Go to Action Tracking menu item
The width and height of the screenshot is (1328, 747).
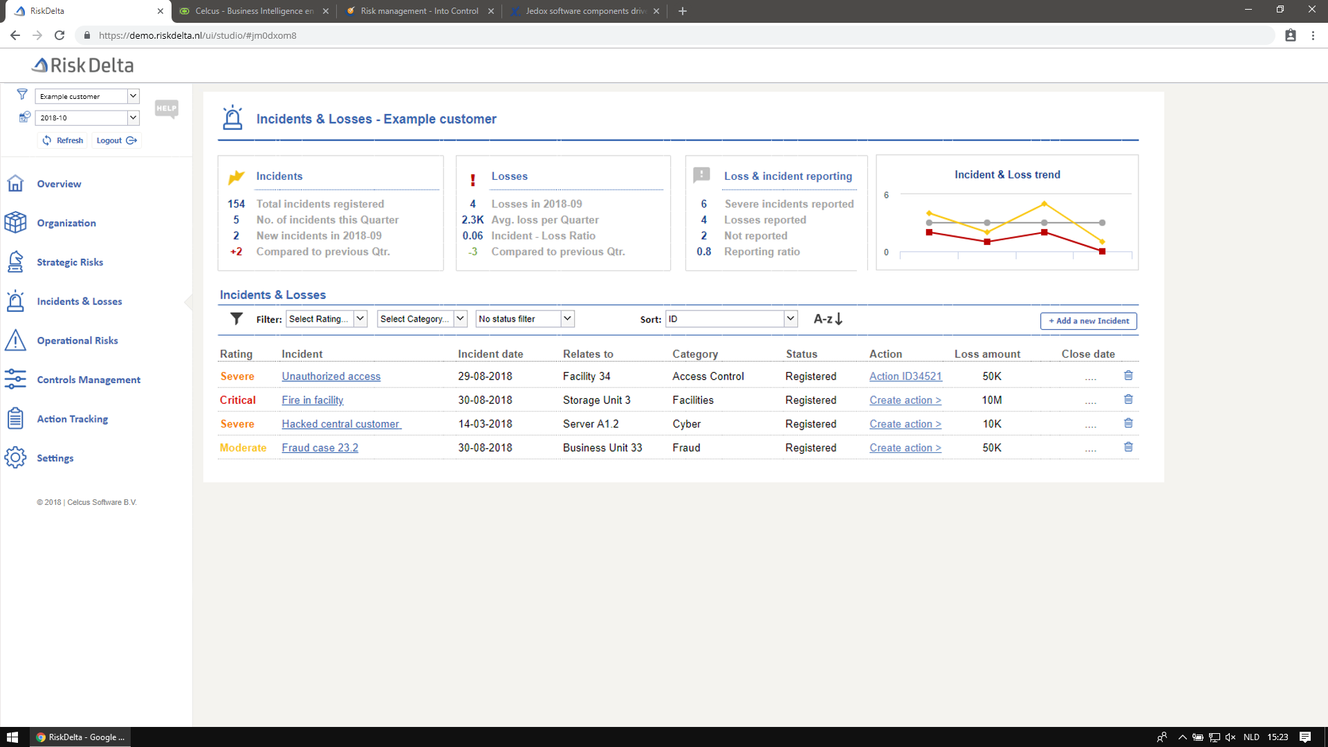click(x=73, y=419)
